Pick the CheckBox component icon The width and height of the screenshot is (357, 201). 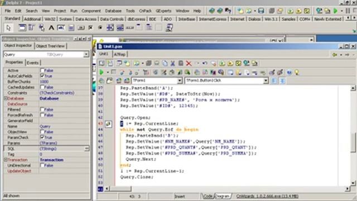click(x=90, y=28)
